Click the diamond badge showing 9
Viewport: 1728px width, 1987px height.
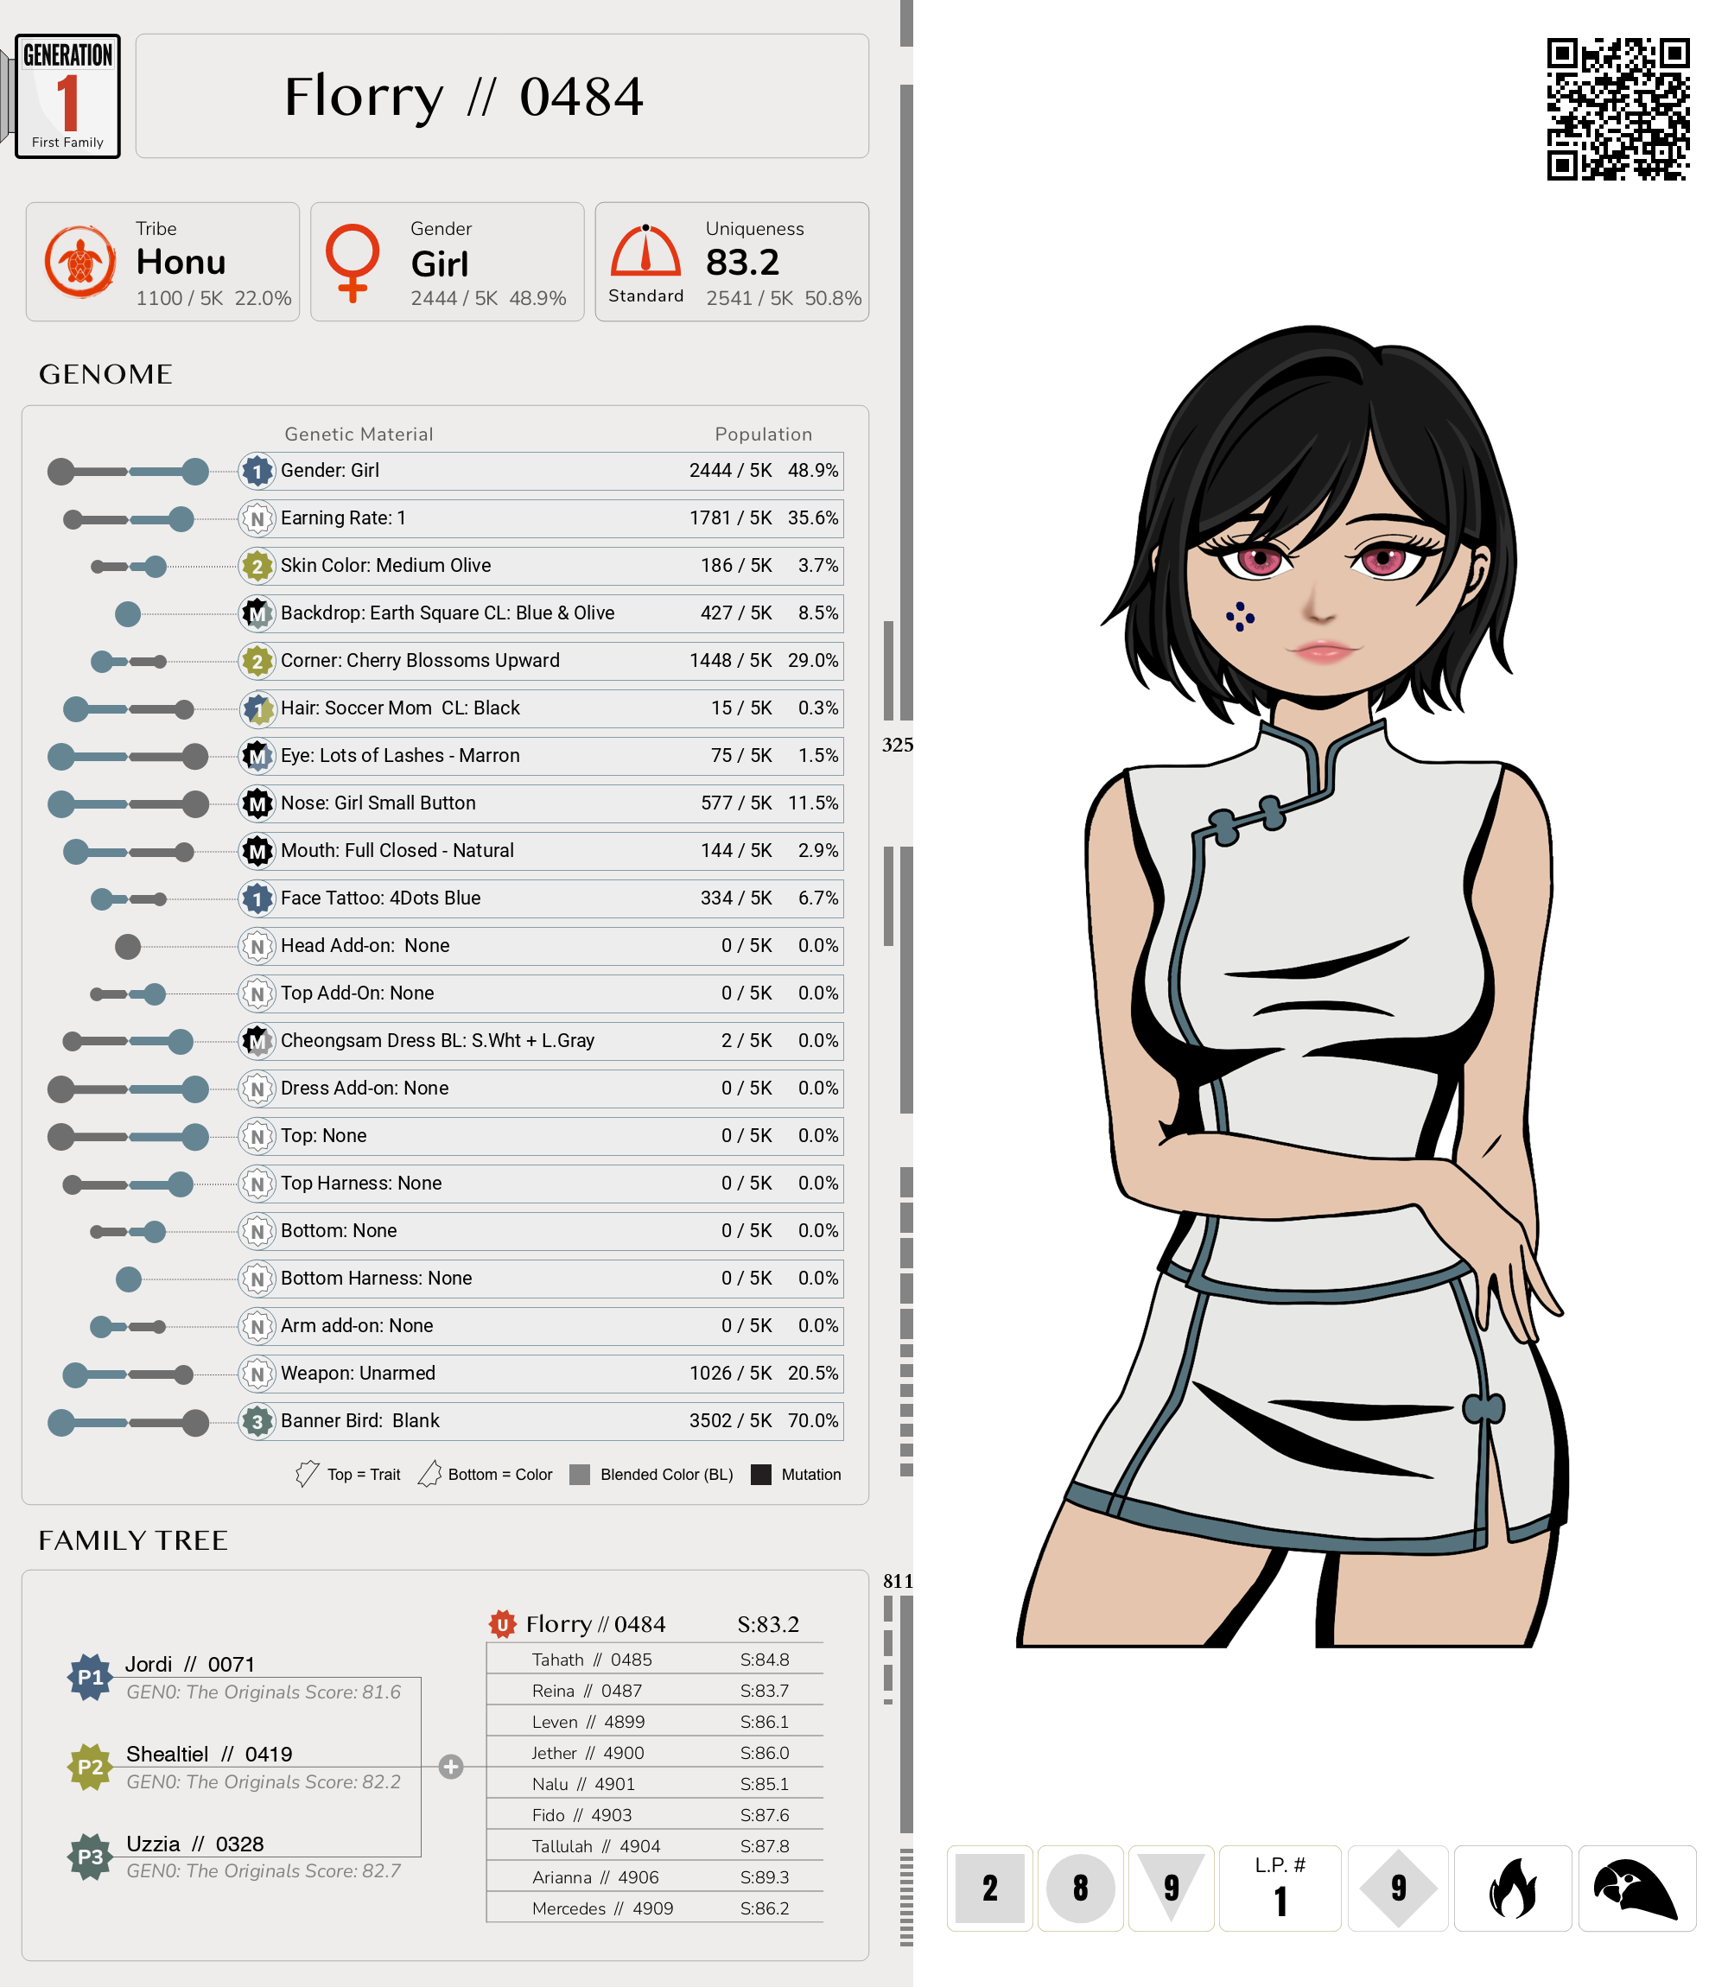tap(1398, 1888)
